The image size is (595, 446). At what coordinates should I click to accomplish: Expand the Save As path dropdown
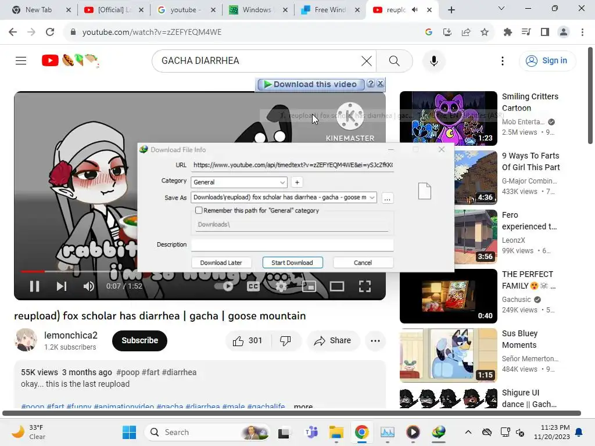372,197
